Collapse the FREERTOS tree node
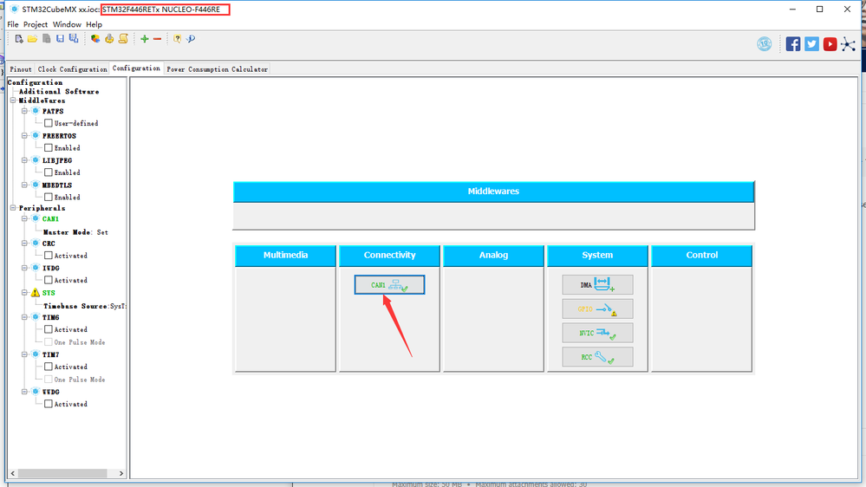The width and height of the screenshot is (866, 487). click(24, 135)
